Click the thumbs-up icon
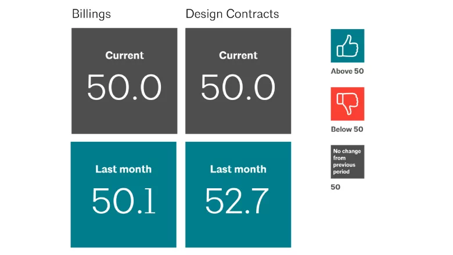453x255 pixels. pyautogui.click(x=347, y=46)
